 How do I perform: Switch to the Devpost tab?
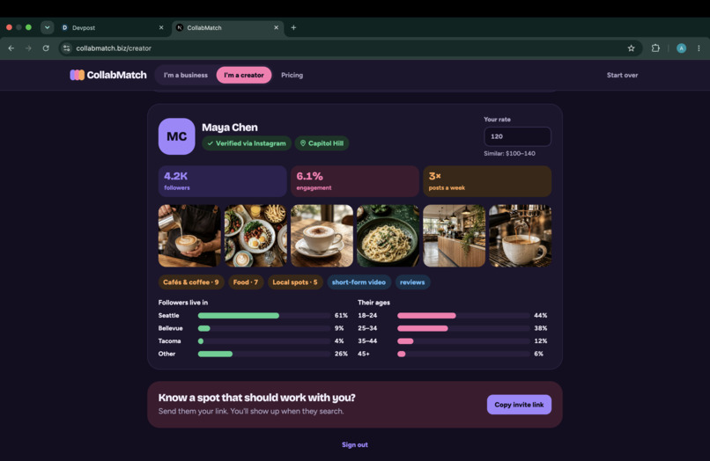[112, 27]
